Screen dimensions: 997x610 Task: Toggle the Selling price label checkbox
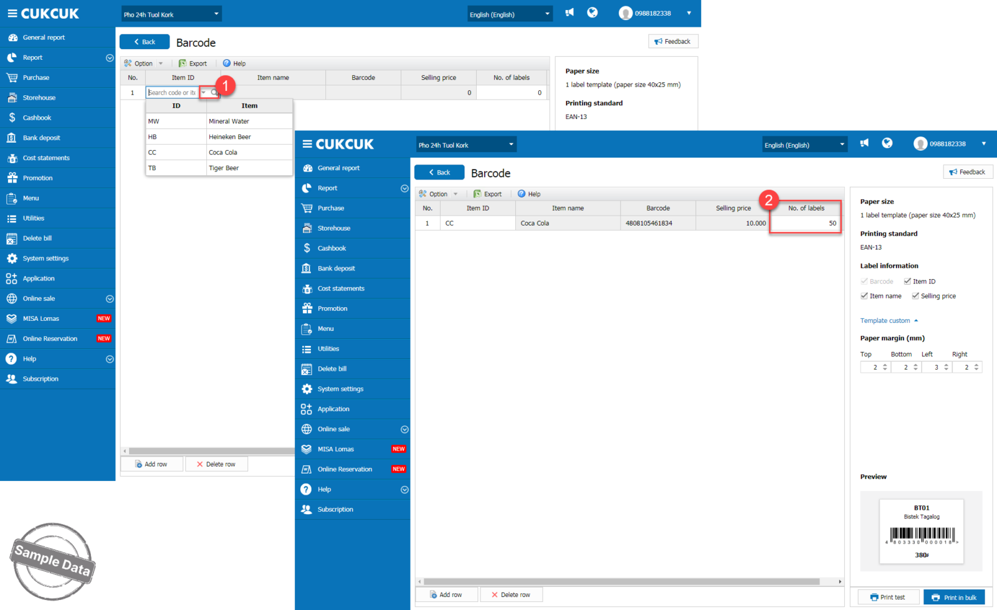(x=915, y=296)
